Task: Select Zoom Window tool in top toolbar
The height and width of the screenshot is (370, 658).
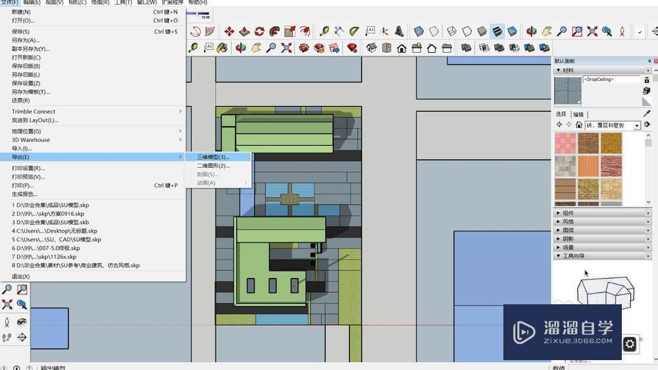Action: [x=577, y=32]
